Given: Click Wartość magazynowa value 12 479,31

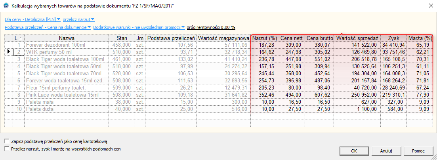Looking at the screenshot, I should click(223, 88).
